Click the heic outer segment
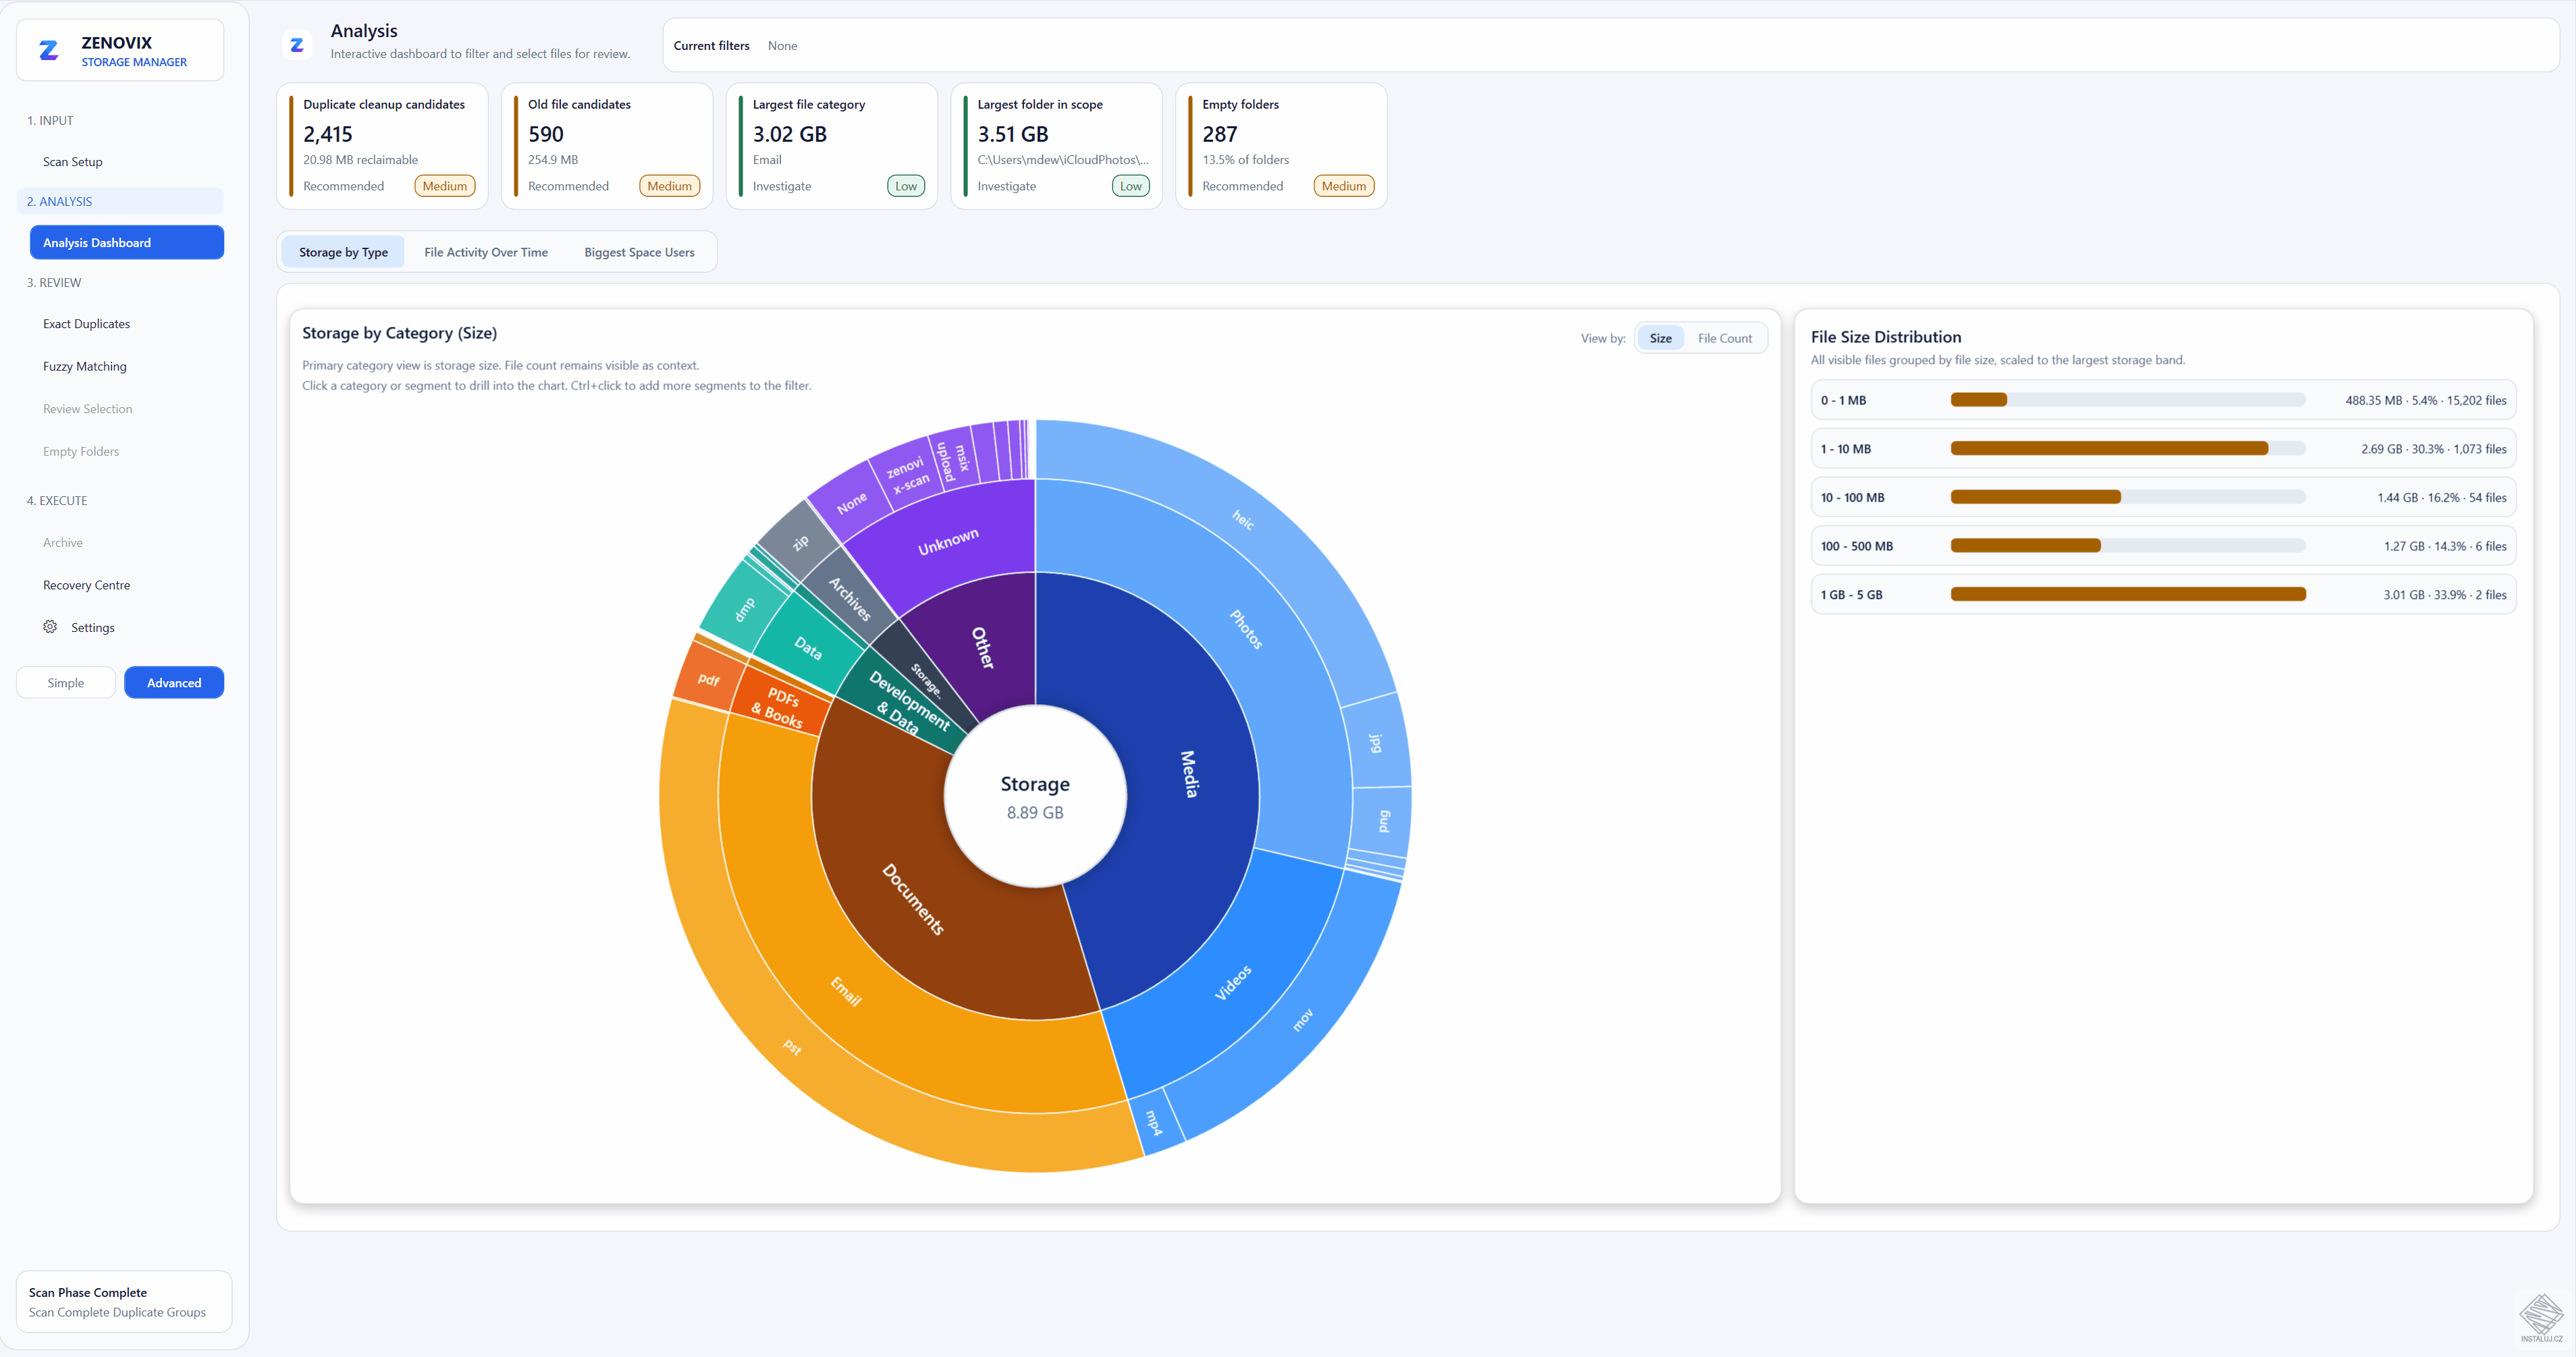The height and width of the screenshot is (1357, 2576). [1243, 519]
